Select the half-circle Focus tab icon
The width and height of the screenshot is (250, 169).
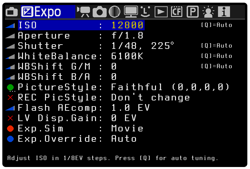(115, 12)
